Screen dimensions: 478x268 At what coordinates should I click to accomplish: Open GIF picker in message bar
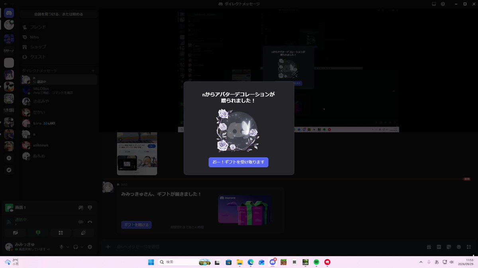[439, 247]
